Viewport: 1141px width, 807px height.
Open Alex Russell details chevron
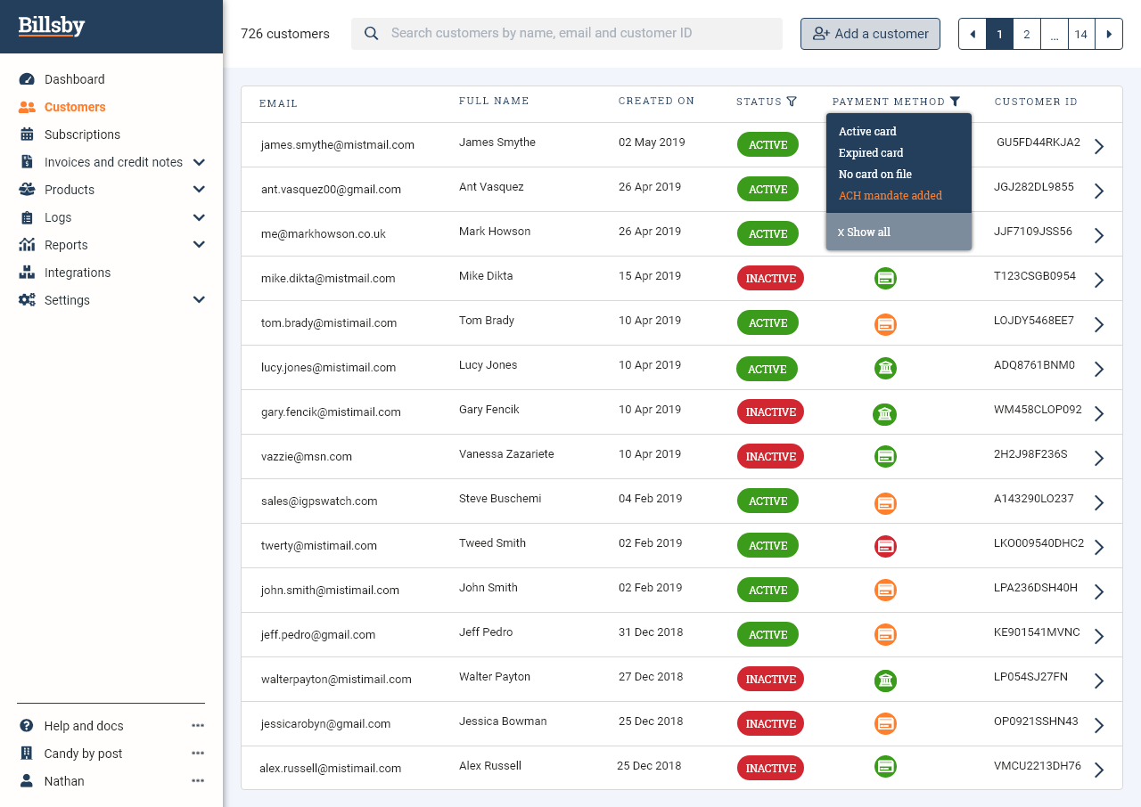coord(1099,770)
